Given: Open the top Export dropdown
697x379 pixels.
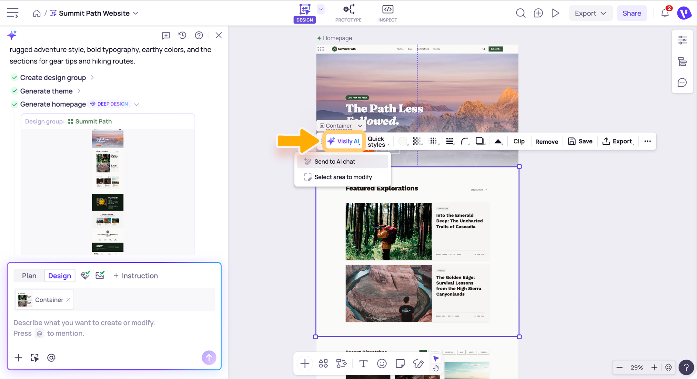Looking at the screenshot, I should click(x=591, y=13).
